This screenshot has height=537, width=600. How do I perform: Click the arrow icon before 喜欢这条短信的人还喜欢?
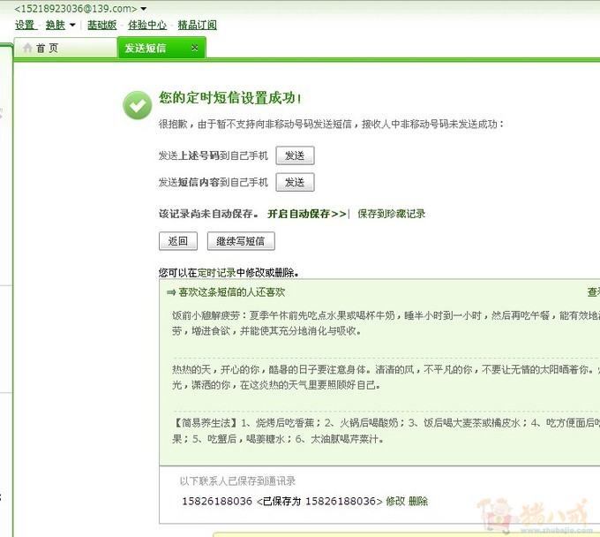[x=170, y=292]
